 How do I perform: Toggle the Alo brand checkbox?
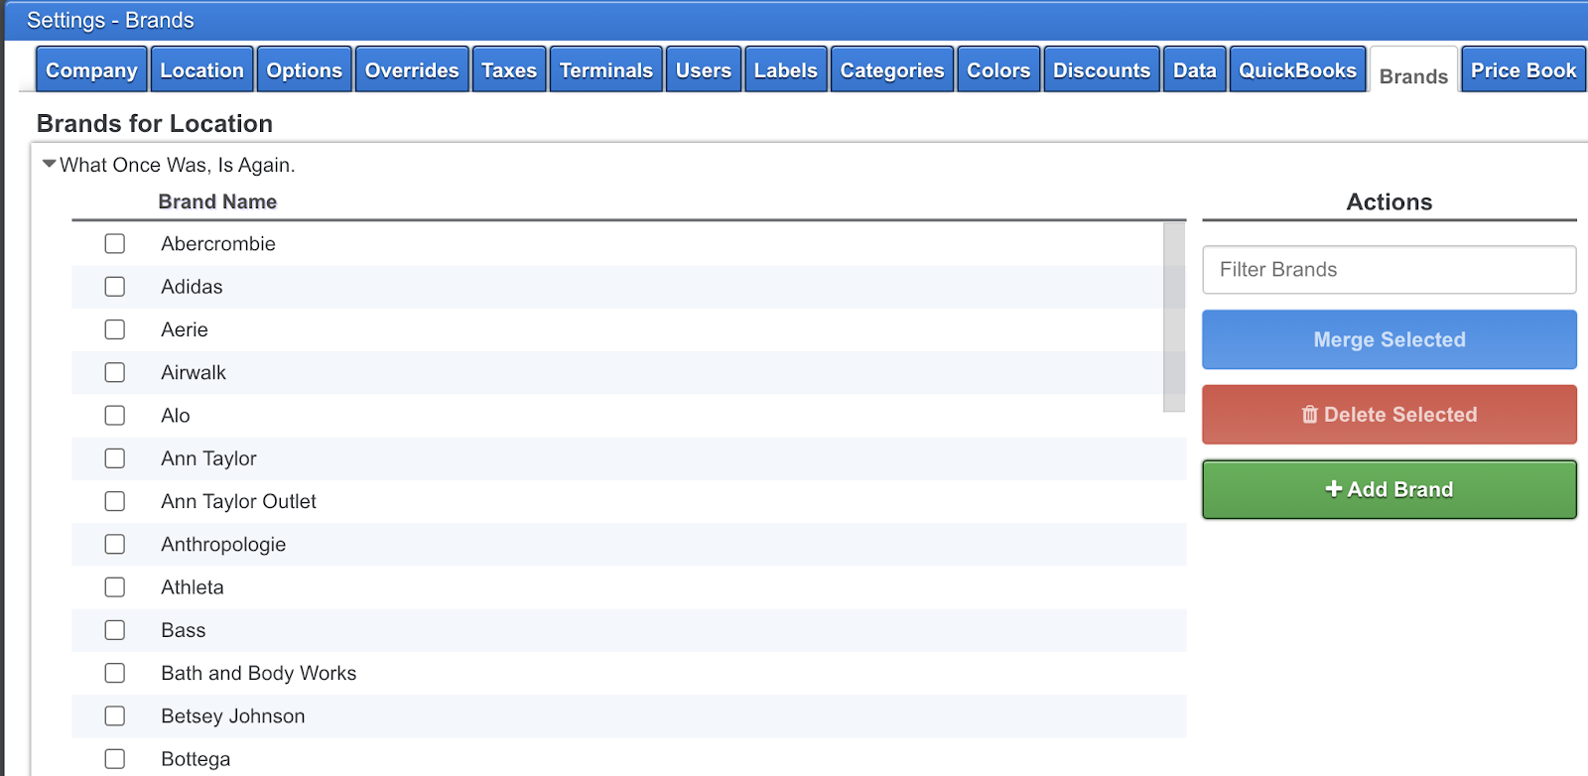pos(115,416)
